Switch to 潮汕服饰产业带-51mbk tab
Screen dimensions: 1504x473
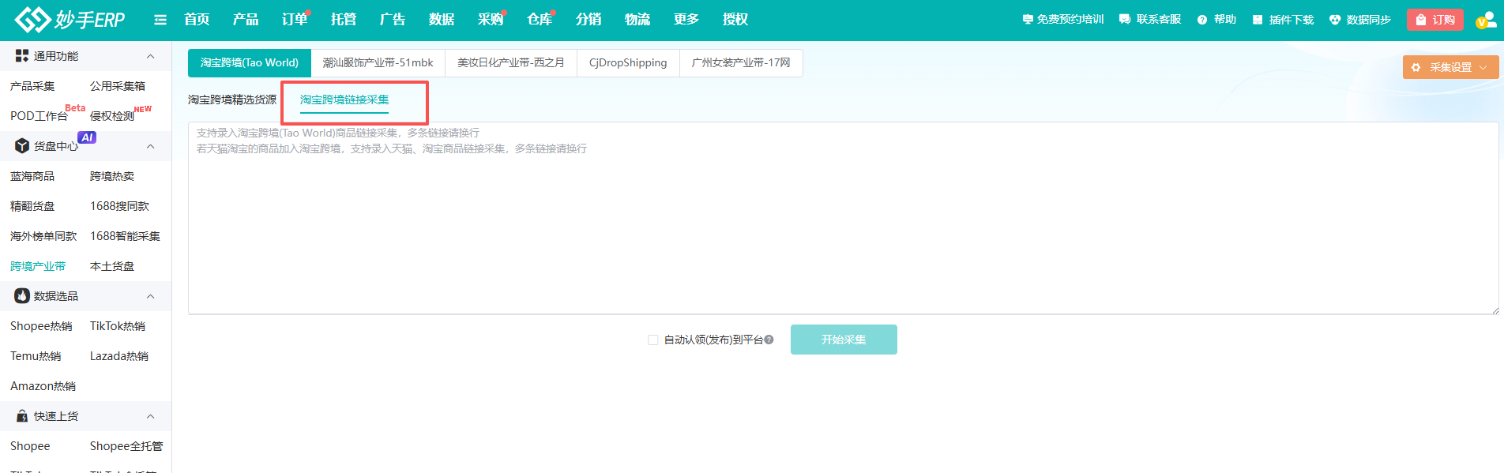[378, 63]
